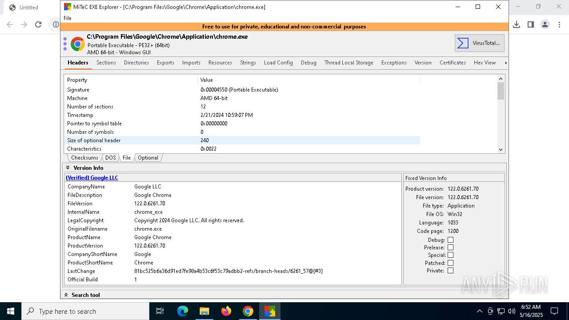Click the LastChange value in Version Info

(x=228, y=271)
